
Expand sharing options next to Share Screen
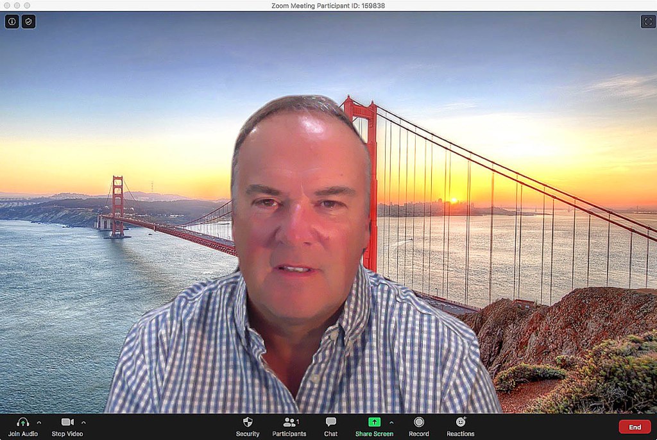point(391,423)
